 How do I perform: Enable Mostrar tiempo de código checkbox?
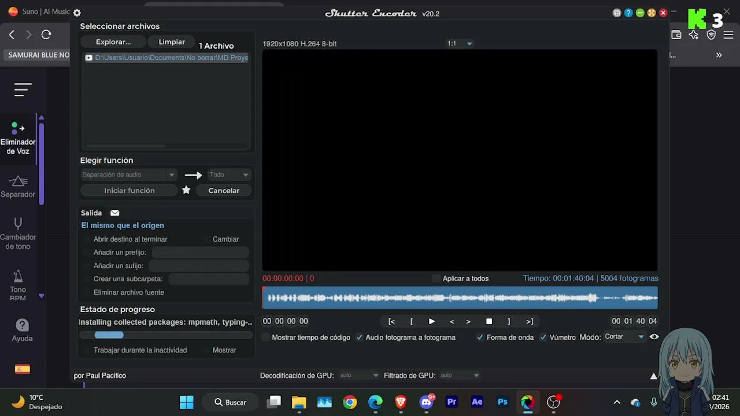click(266, 337)
